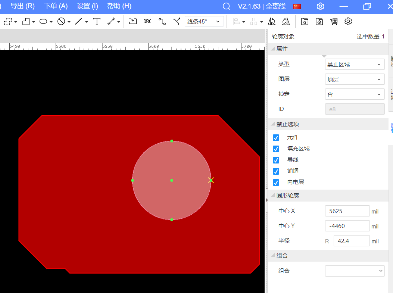This screenshot has height=293, width=393.
Task: Open the 设置 (I) menu
Action: pyautogui.click(x=87, y=6)
